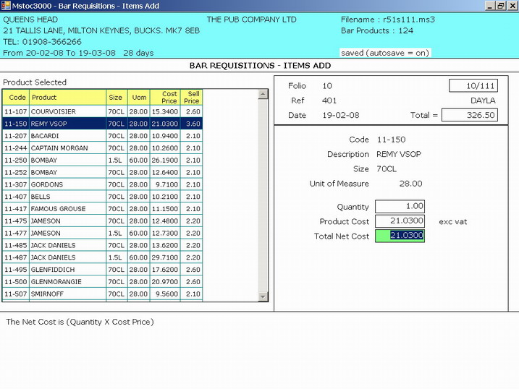This screenshot has width=519, height=389.
Task: Focus the green Total Net Cost field
Action: click(x=400, y=236)
